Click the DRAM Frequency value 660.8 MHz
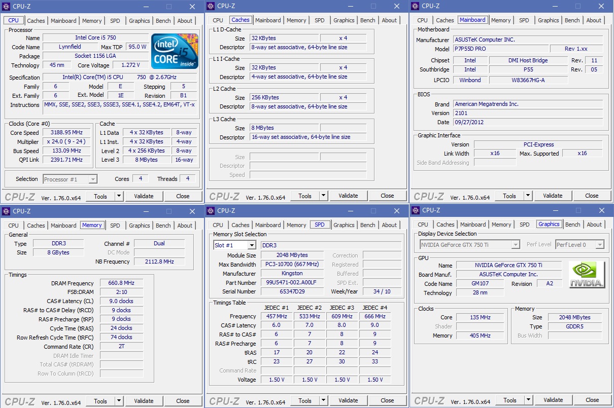Image resolution: width=614 pixels, height=408 pixels. point(121,283)
